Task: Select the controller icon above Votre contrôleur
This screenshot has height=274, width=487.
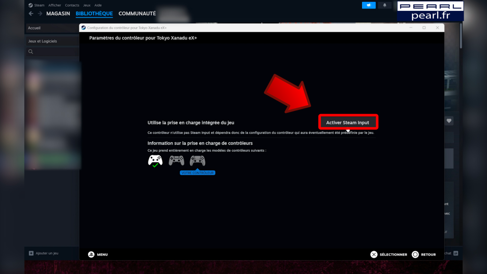Action: coord(197,161)
